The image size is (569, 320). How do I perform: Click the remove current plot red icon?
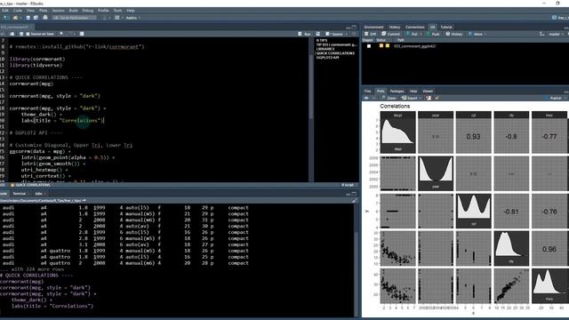tap(429, 98)
